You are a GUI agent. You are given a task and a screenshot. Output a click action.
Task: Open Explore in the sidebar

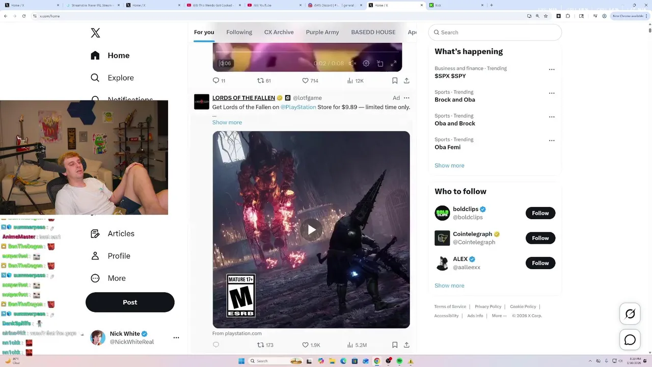tap(112, 78)
